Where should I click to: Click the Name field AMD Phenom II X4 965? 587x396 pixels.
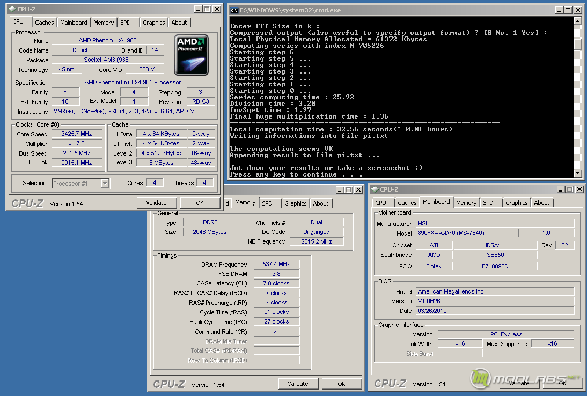pos(108,40)
